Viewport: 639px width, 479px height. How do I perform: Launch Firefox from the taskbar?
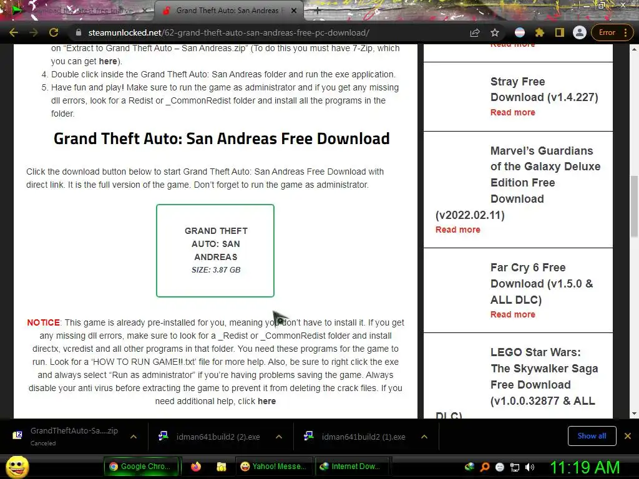pyautogui.click(x=195, y=467)
